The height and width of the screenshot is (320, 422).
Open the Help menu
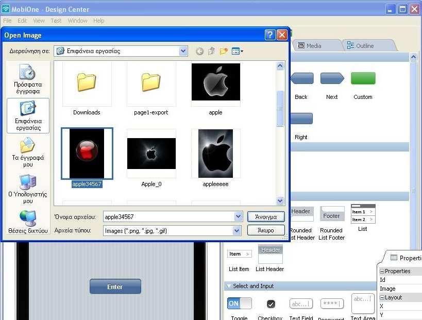coord(99,21)
